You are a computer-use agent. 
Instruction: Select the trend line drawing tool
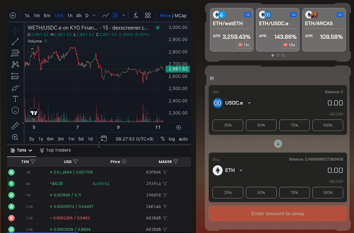15,41
